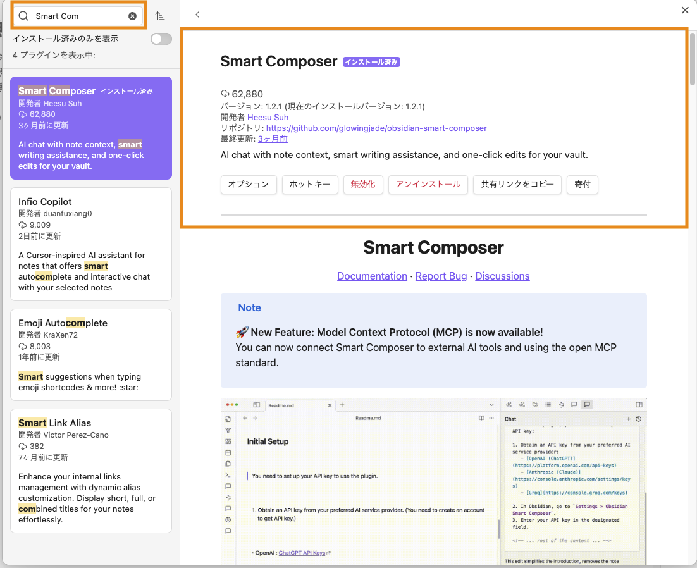Click the 寄付 donate button

[x=583, y=185]
